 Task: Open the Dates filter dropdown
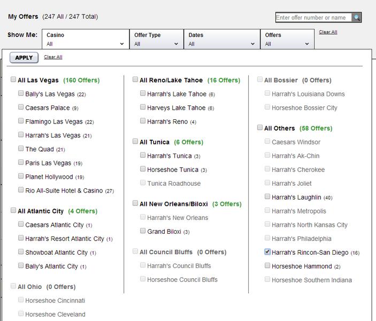tap(222, 40)
